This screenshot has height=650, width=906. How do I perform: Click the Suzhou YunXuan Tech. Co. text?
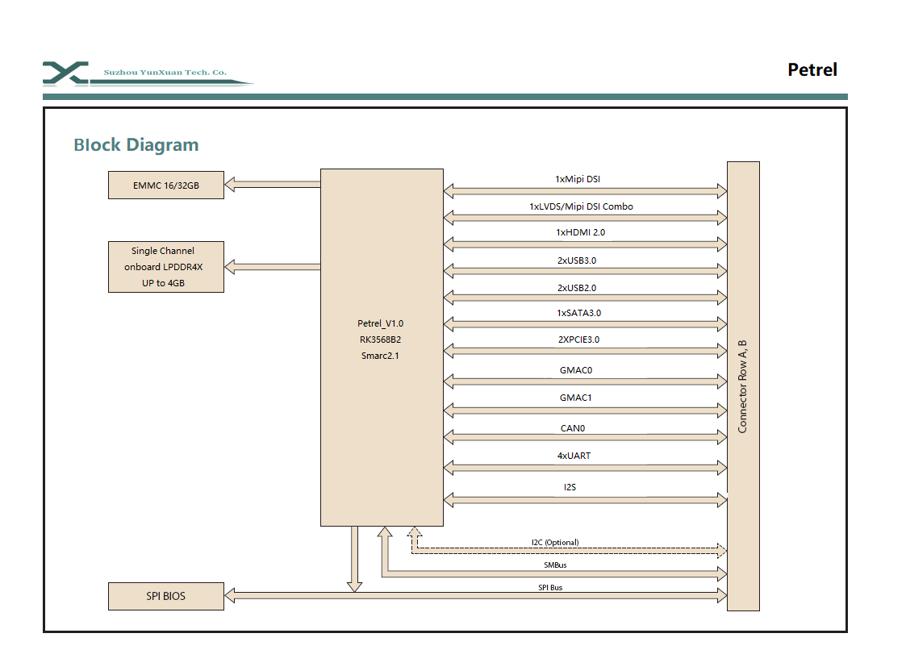165,73
